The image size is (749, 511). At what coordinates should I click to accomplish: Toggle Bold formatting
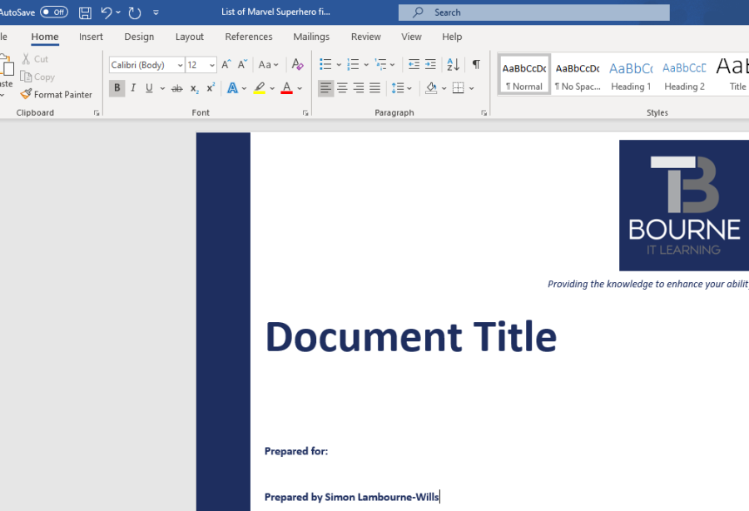click(x=117, y=88)
